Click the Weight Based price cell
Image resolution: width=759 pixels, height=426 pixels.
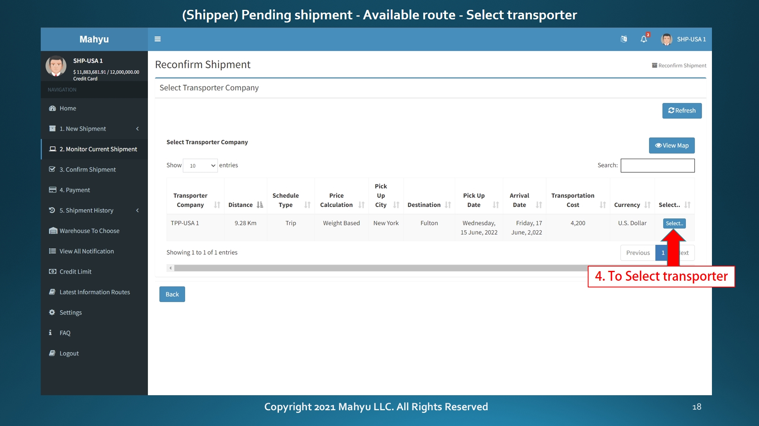[x=341, y=228]
